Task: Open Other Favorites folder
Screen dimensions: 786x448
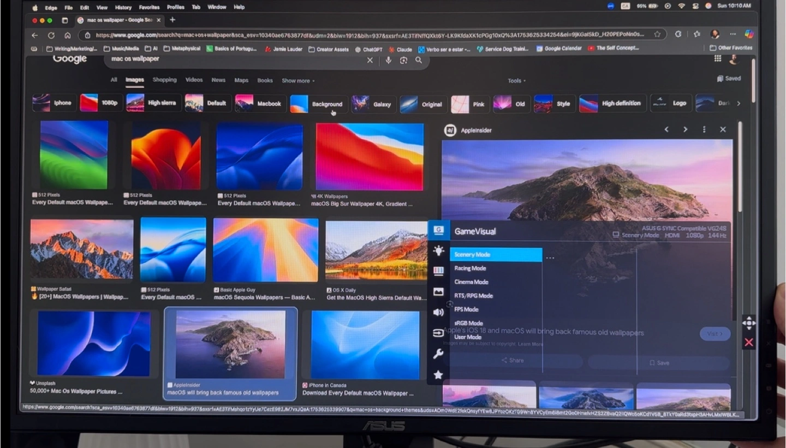Action: (x=731, y=48)
